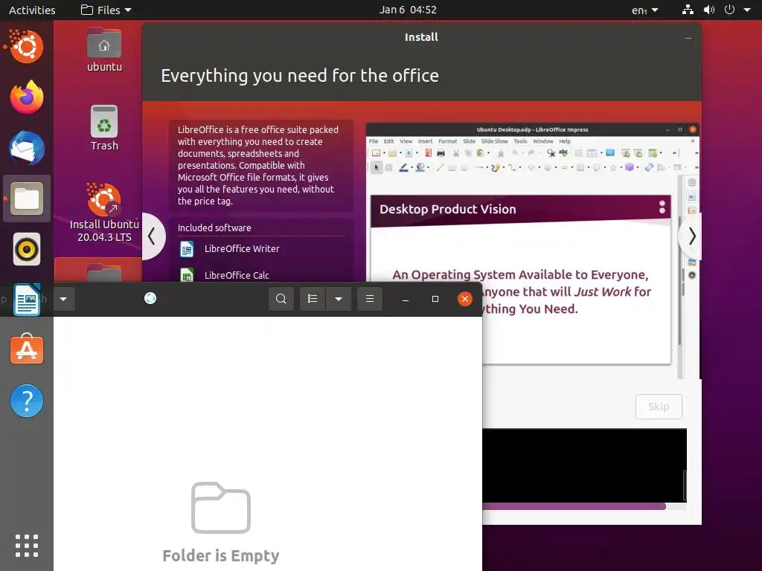762x571 pixels.
Task: Open the Activities overview
Action: [x=32, y=10]
